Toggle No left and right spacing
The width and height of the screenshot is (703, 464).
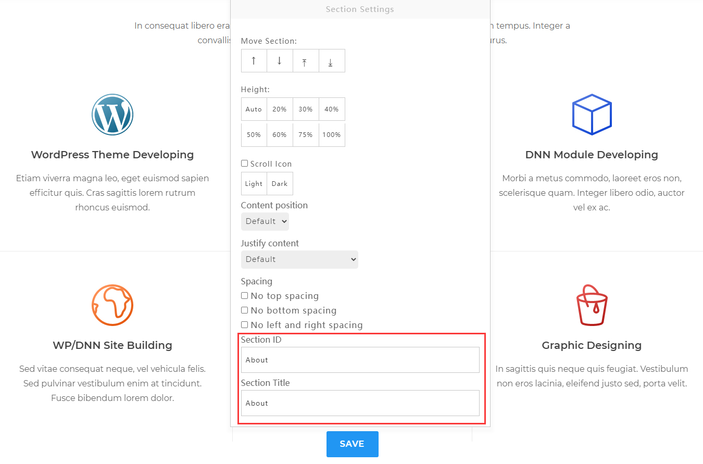coord(244,325)
